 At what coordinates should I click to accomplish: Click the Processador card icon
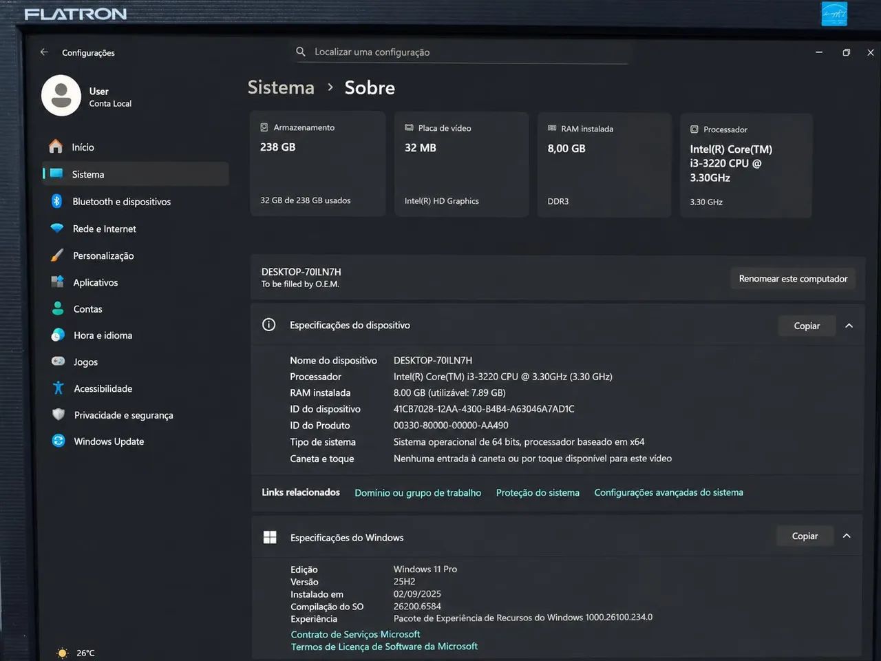(694, 129)
